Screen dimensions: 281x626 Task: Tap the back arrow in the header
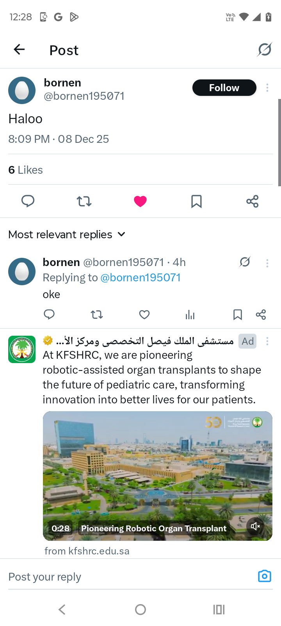click(19, 50)
